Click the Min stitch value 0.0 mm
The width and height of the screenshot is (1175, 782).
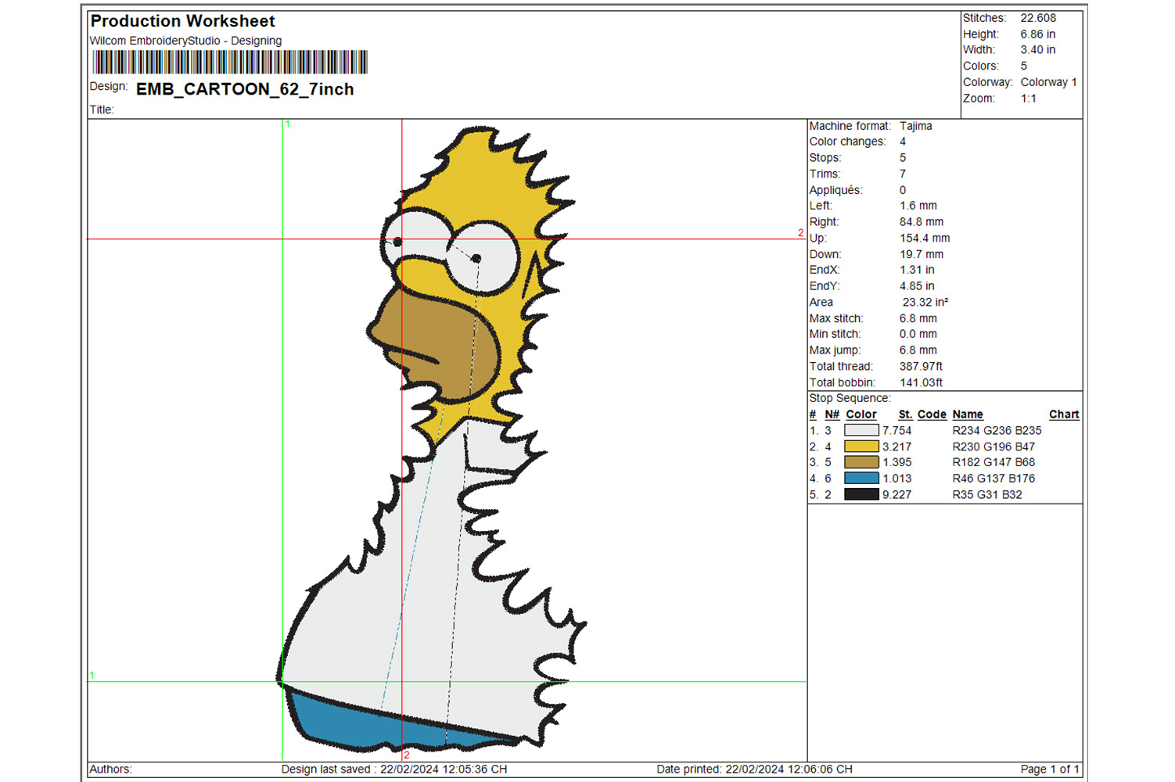918,334
